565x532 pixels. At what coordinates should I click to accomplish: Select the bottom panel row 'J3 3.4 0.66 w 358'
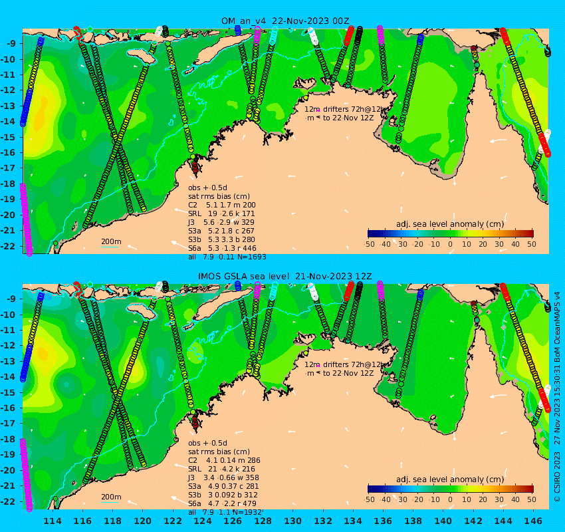tap(223, 477)
